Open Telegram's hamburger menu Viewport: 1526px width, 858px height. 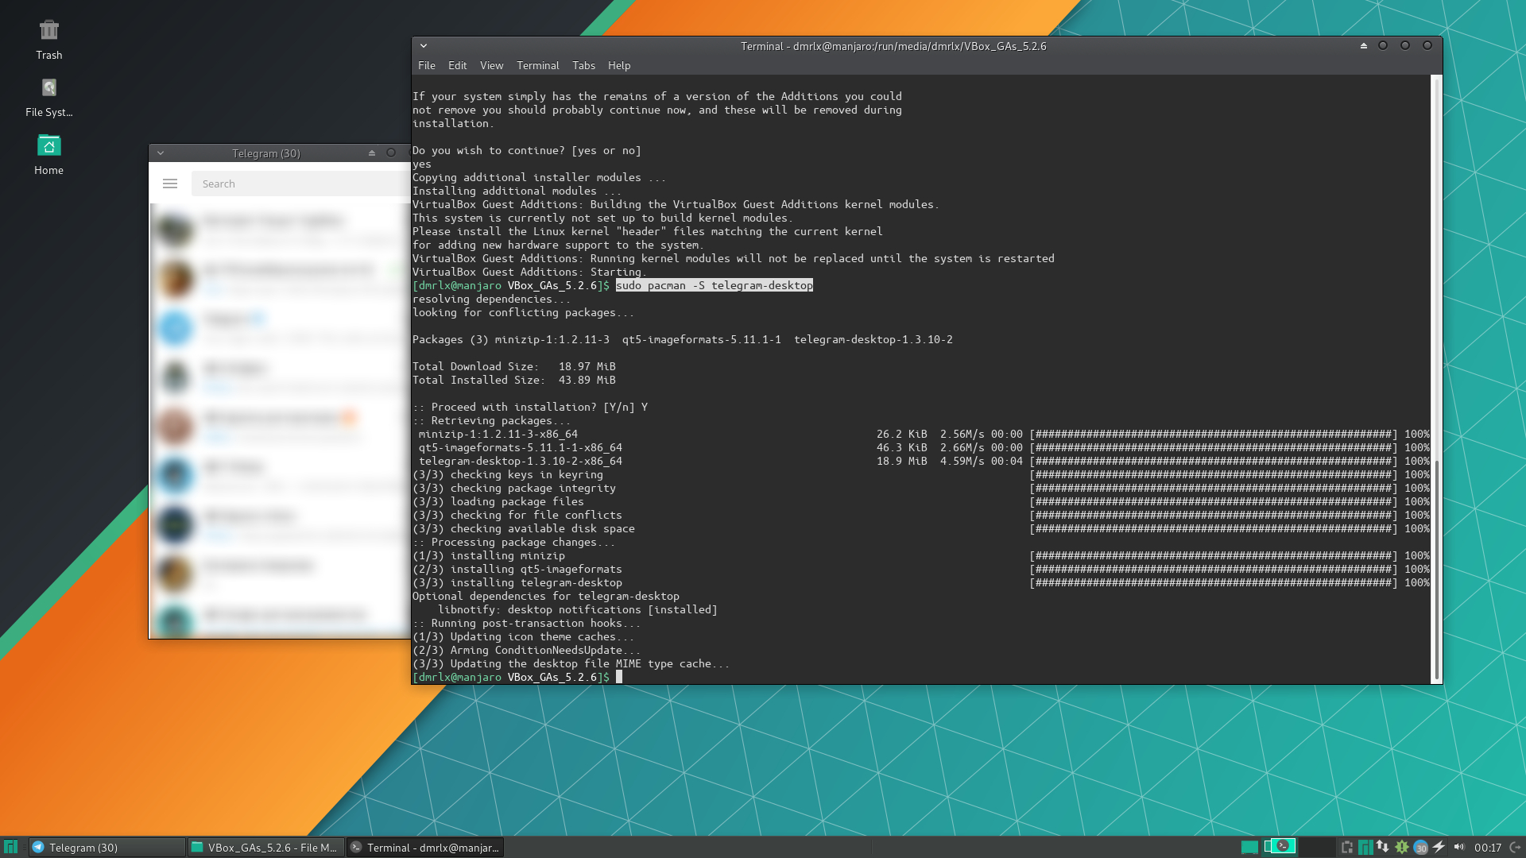170,184
